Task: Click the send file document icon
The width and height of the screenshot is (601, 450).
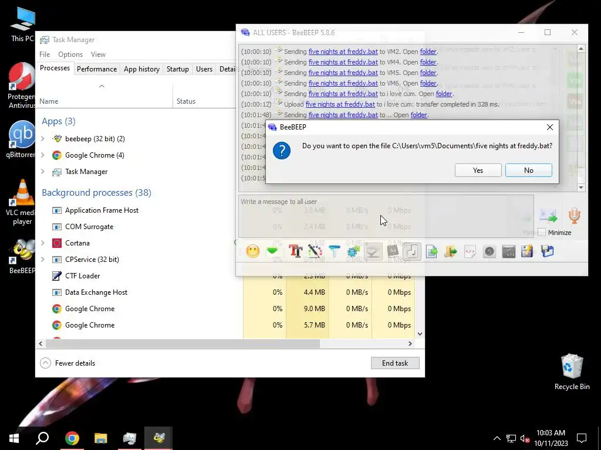Action: [x=431, y=251]
